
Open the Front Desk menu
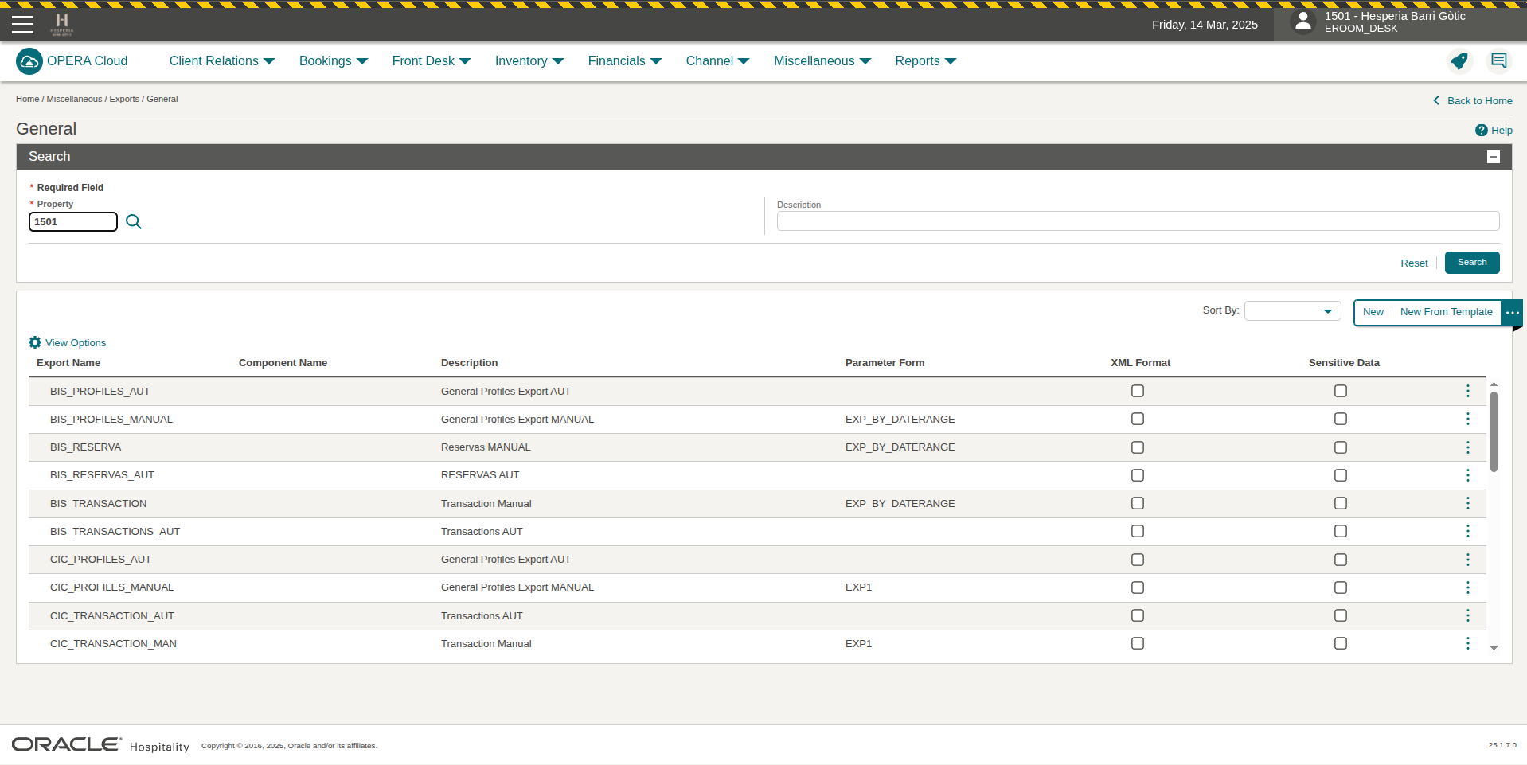pos(431,61)
